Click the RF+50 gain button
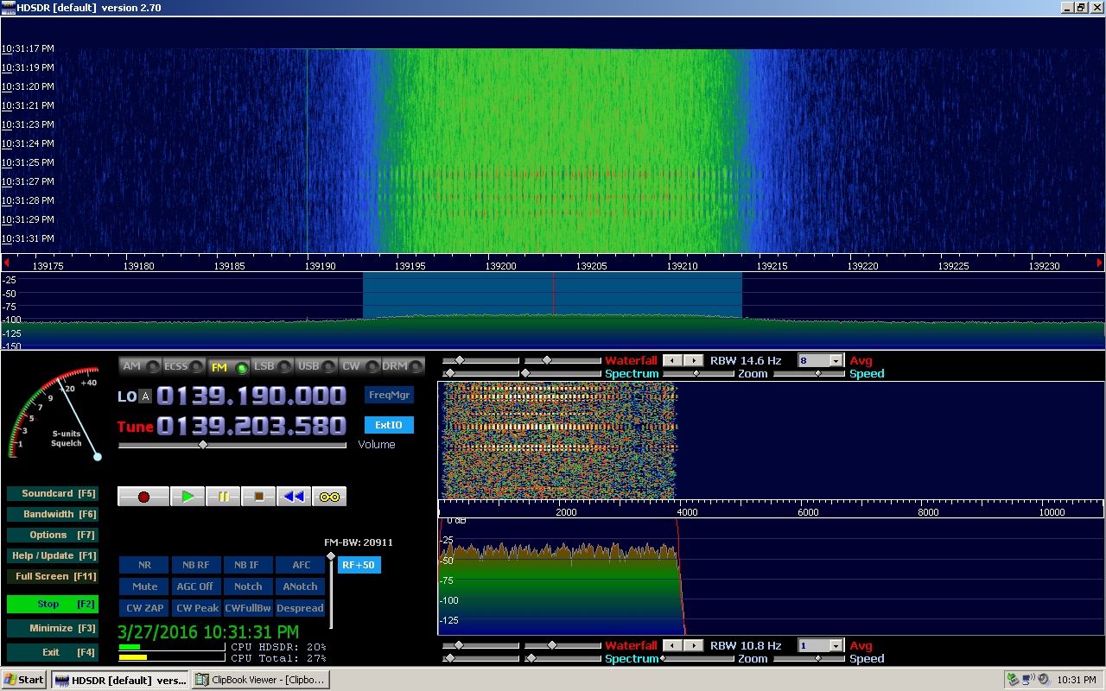This screenshot has height=691, width=1106. (359, 565)
